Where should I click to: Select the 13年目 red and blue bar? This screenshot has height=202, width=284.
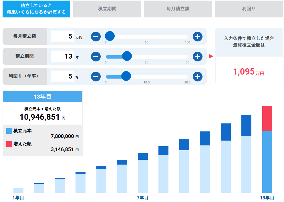pos(267,150)
